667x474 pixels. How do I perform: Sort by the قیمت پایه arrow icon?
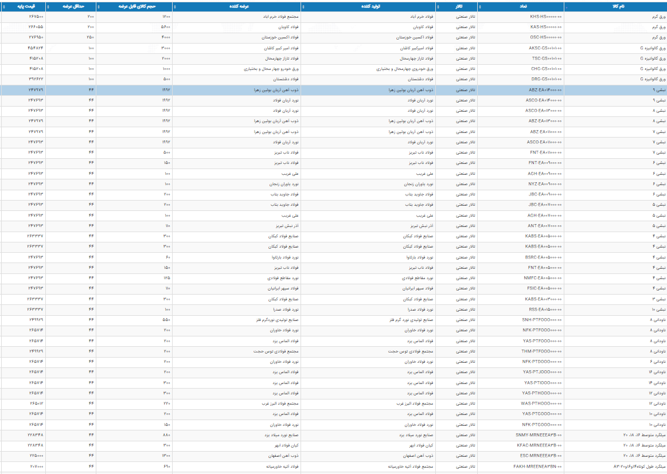pos(4,7)
